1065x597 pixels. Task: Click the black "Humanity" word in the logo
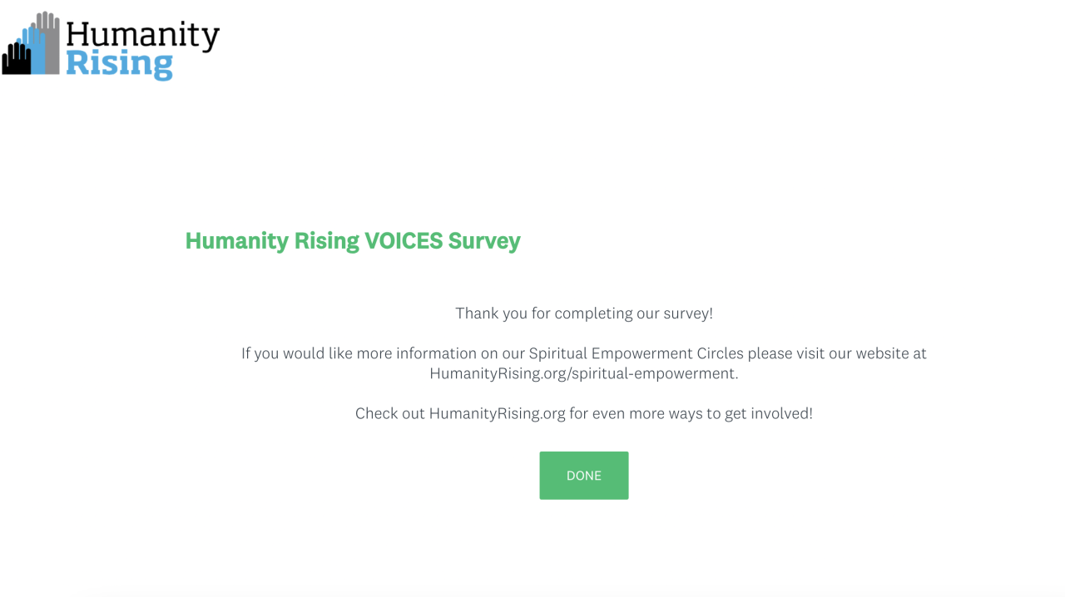(x=143, y=35)
